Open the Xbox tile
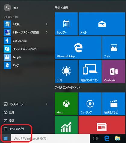 [66, 104]
